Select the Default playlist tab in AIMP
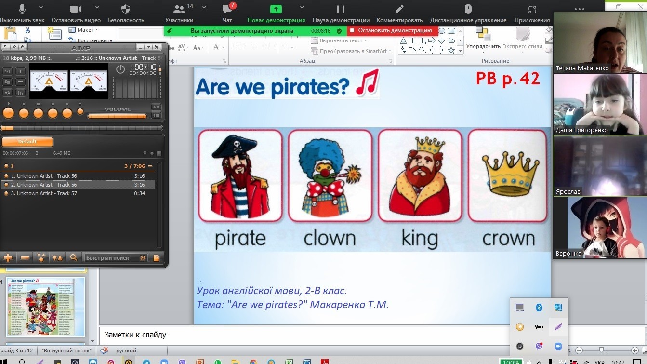Image resolution: width=647 pixels, height=364 pixels. click(27, 142)
